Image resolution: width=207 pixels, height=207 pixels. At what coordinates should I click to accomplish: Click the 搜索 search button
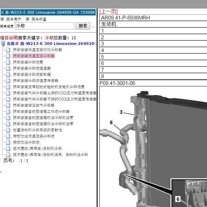tap(83, 26)
